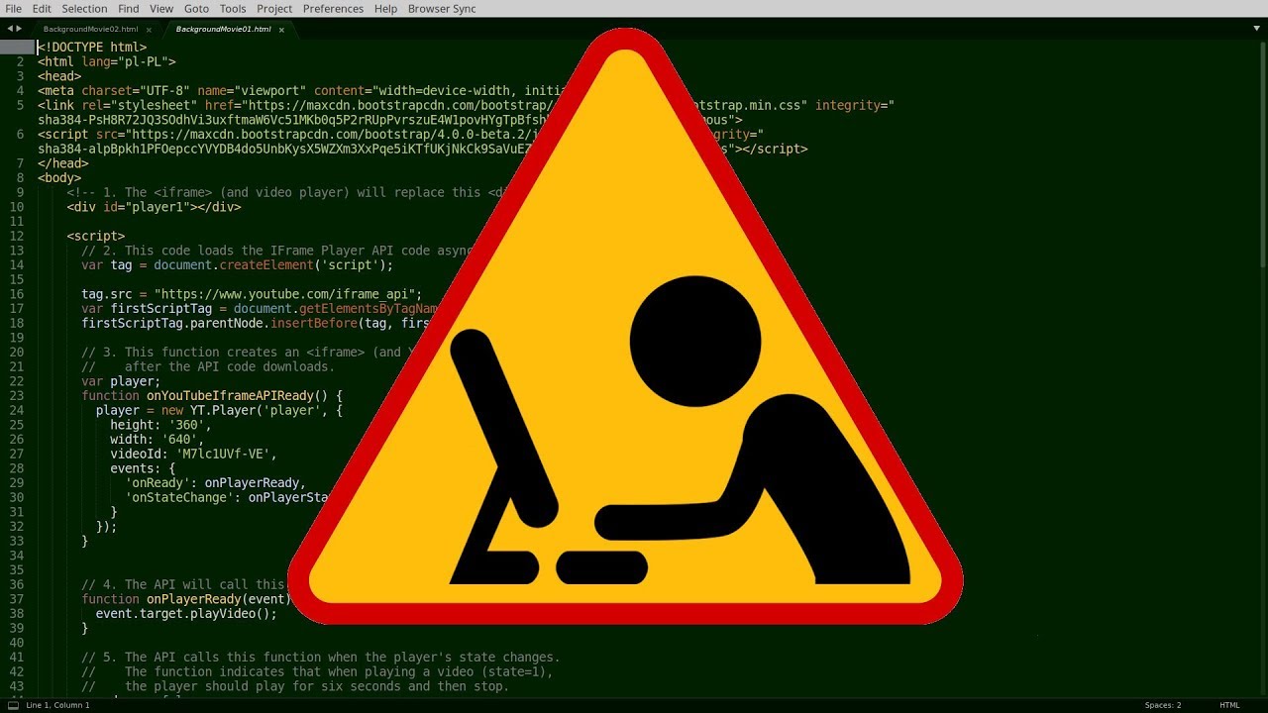Click the '<body>' tag on line 8
The image size is (1268, 713).
coord(59,178)
